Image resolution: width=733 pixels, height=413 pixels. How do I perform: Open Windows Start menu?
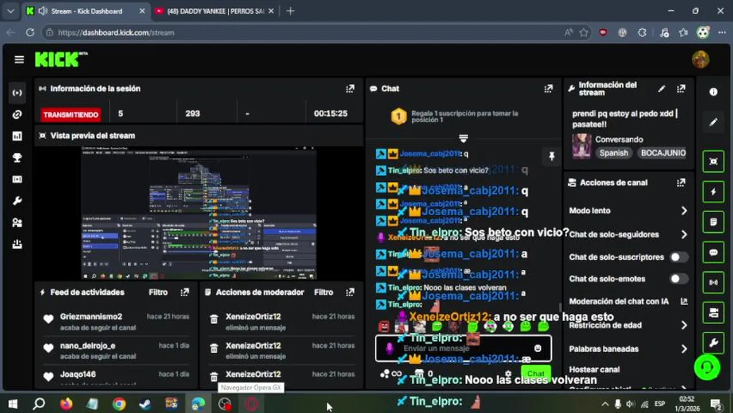click(13, 404)
